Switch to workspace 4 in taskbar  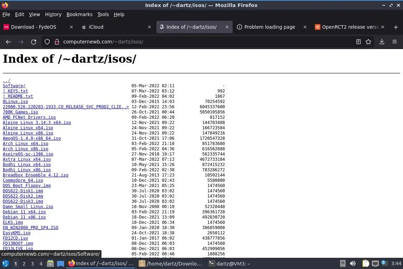click(x=41, y=264)
